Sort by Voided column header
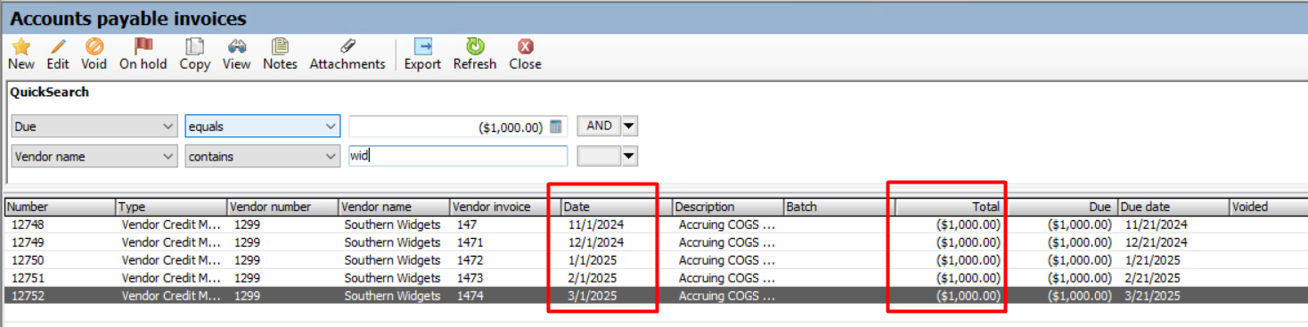The image size is (1308, 327). point(1268,207)
